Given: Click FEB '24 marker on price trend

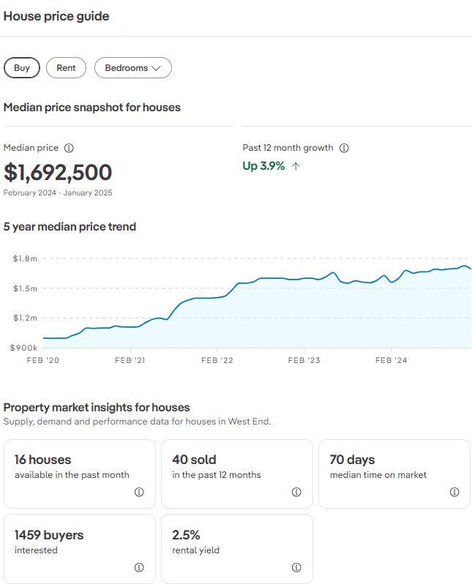Looking at the screenshot, I should pyautogui.click(x=391, y=360).
